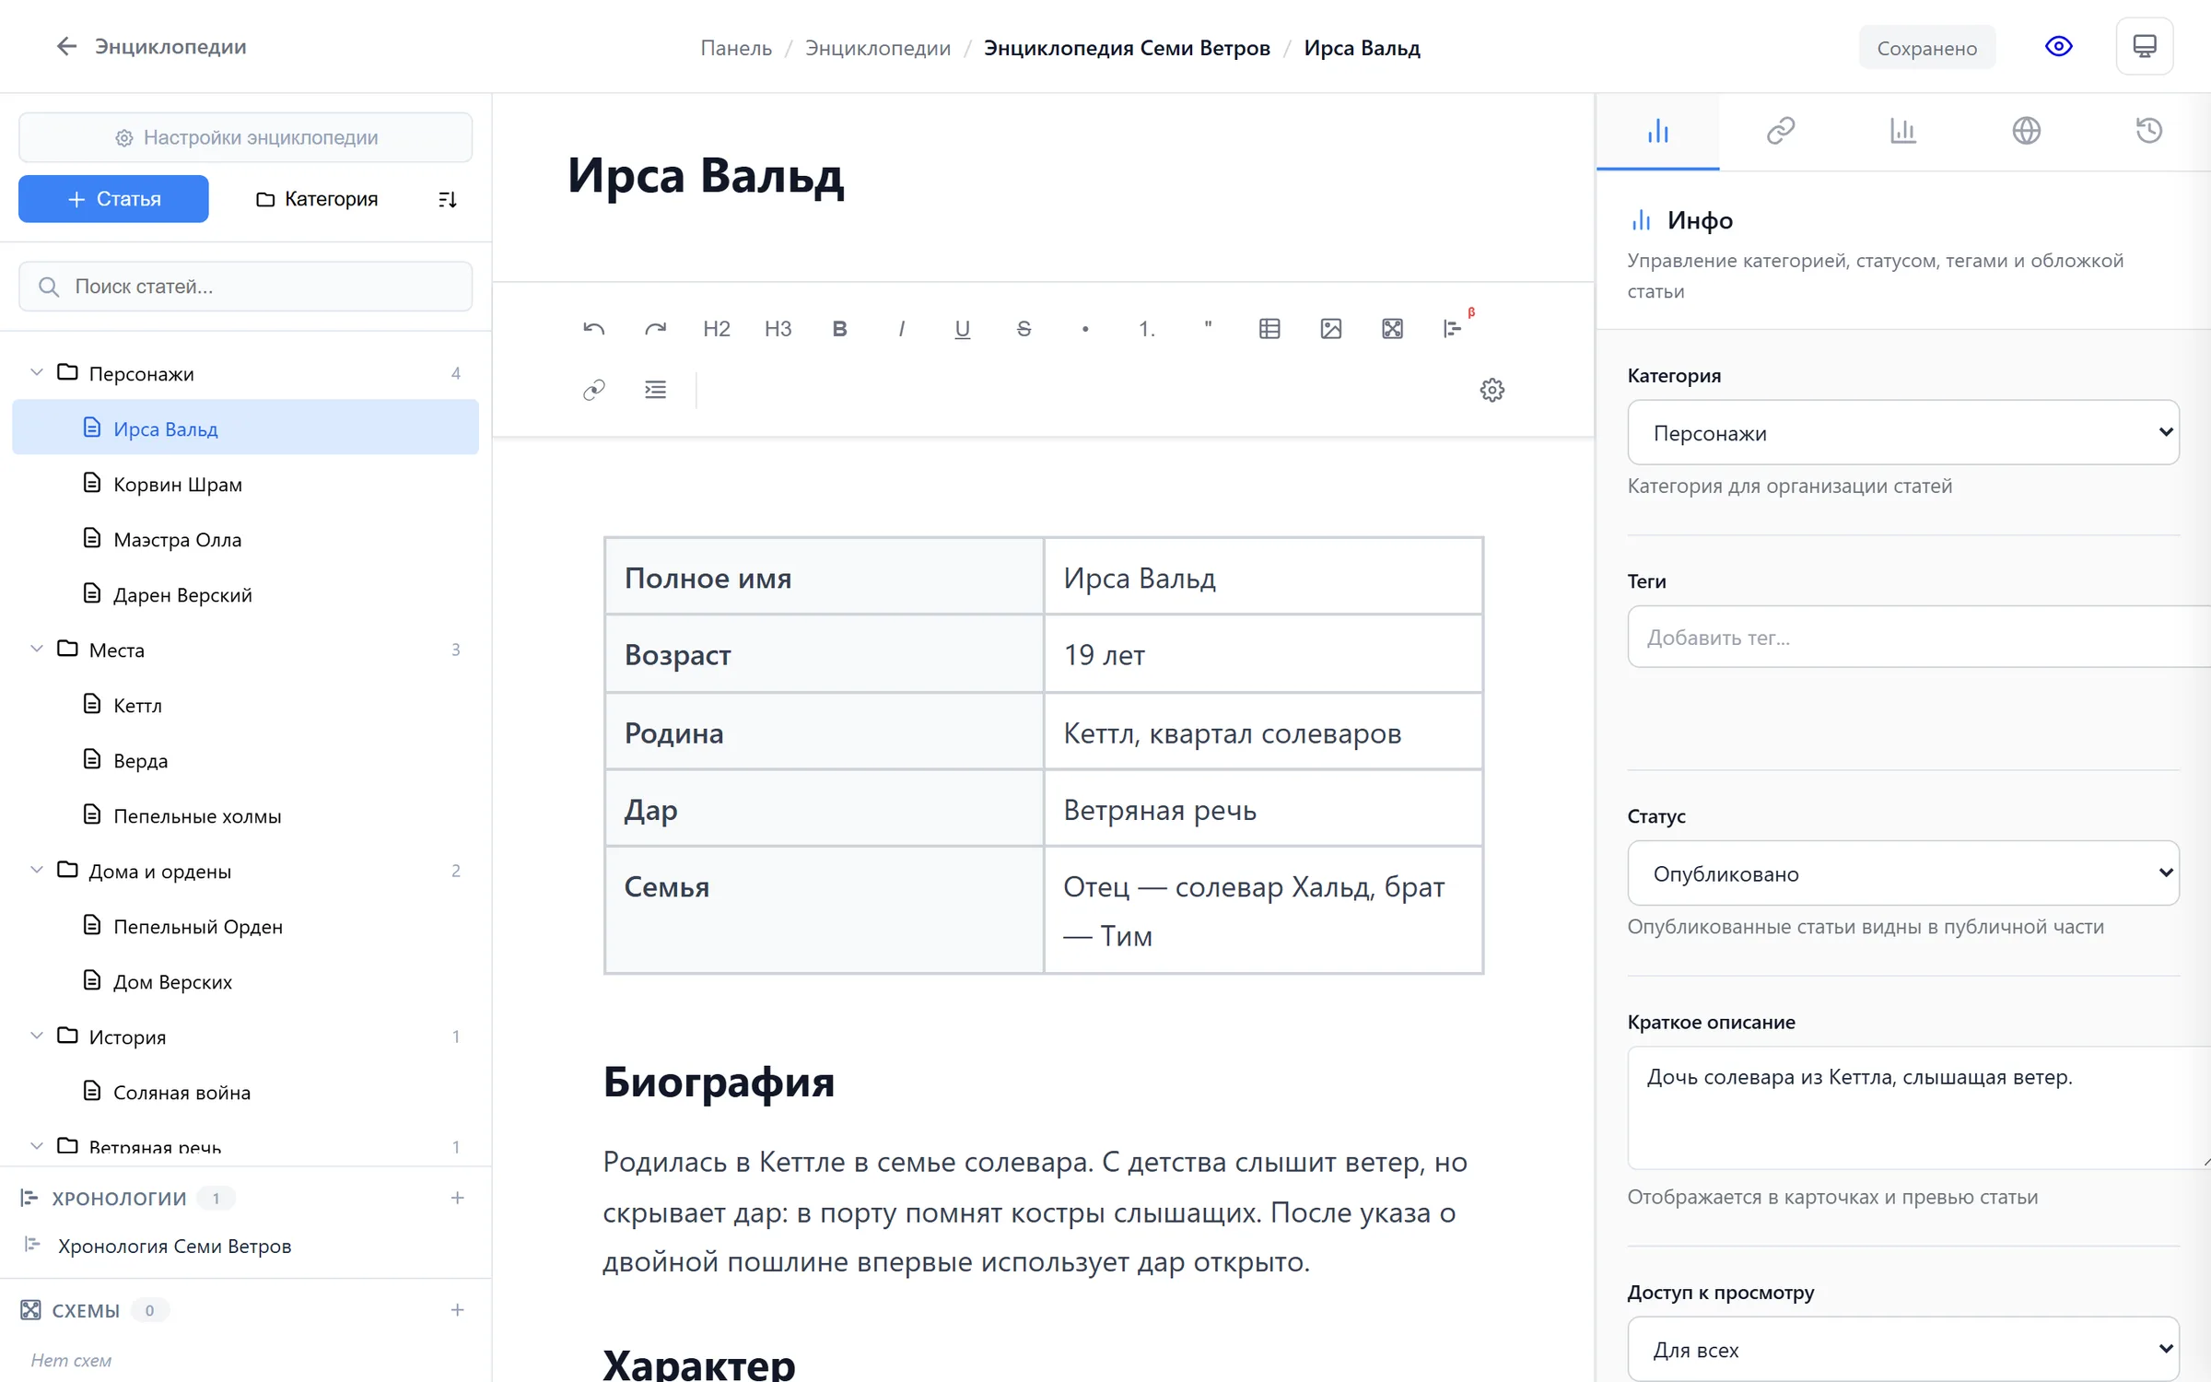The image size is (2211, 1382).
Task: Insert a scheme diagram from toolbar
Action: click(x=1392, y=329)
